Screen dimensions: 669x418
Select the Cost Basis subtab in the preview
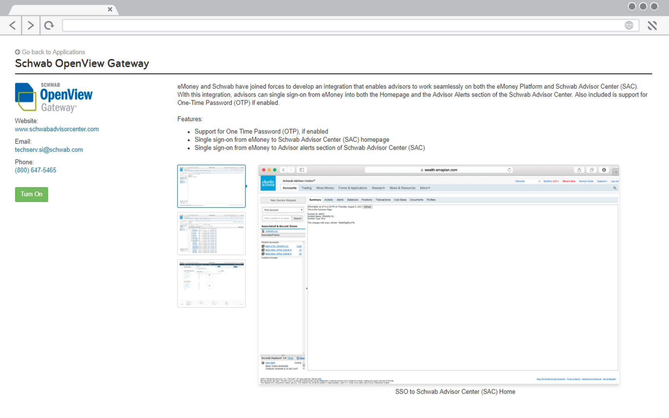point(400,200)
